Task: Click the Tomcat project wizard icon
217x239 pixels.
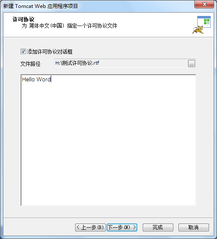Action: 201,25
